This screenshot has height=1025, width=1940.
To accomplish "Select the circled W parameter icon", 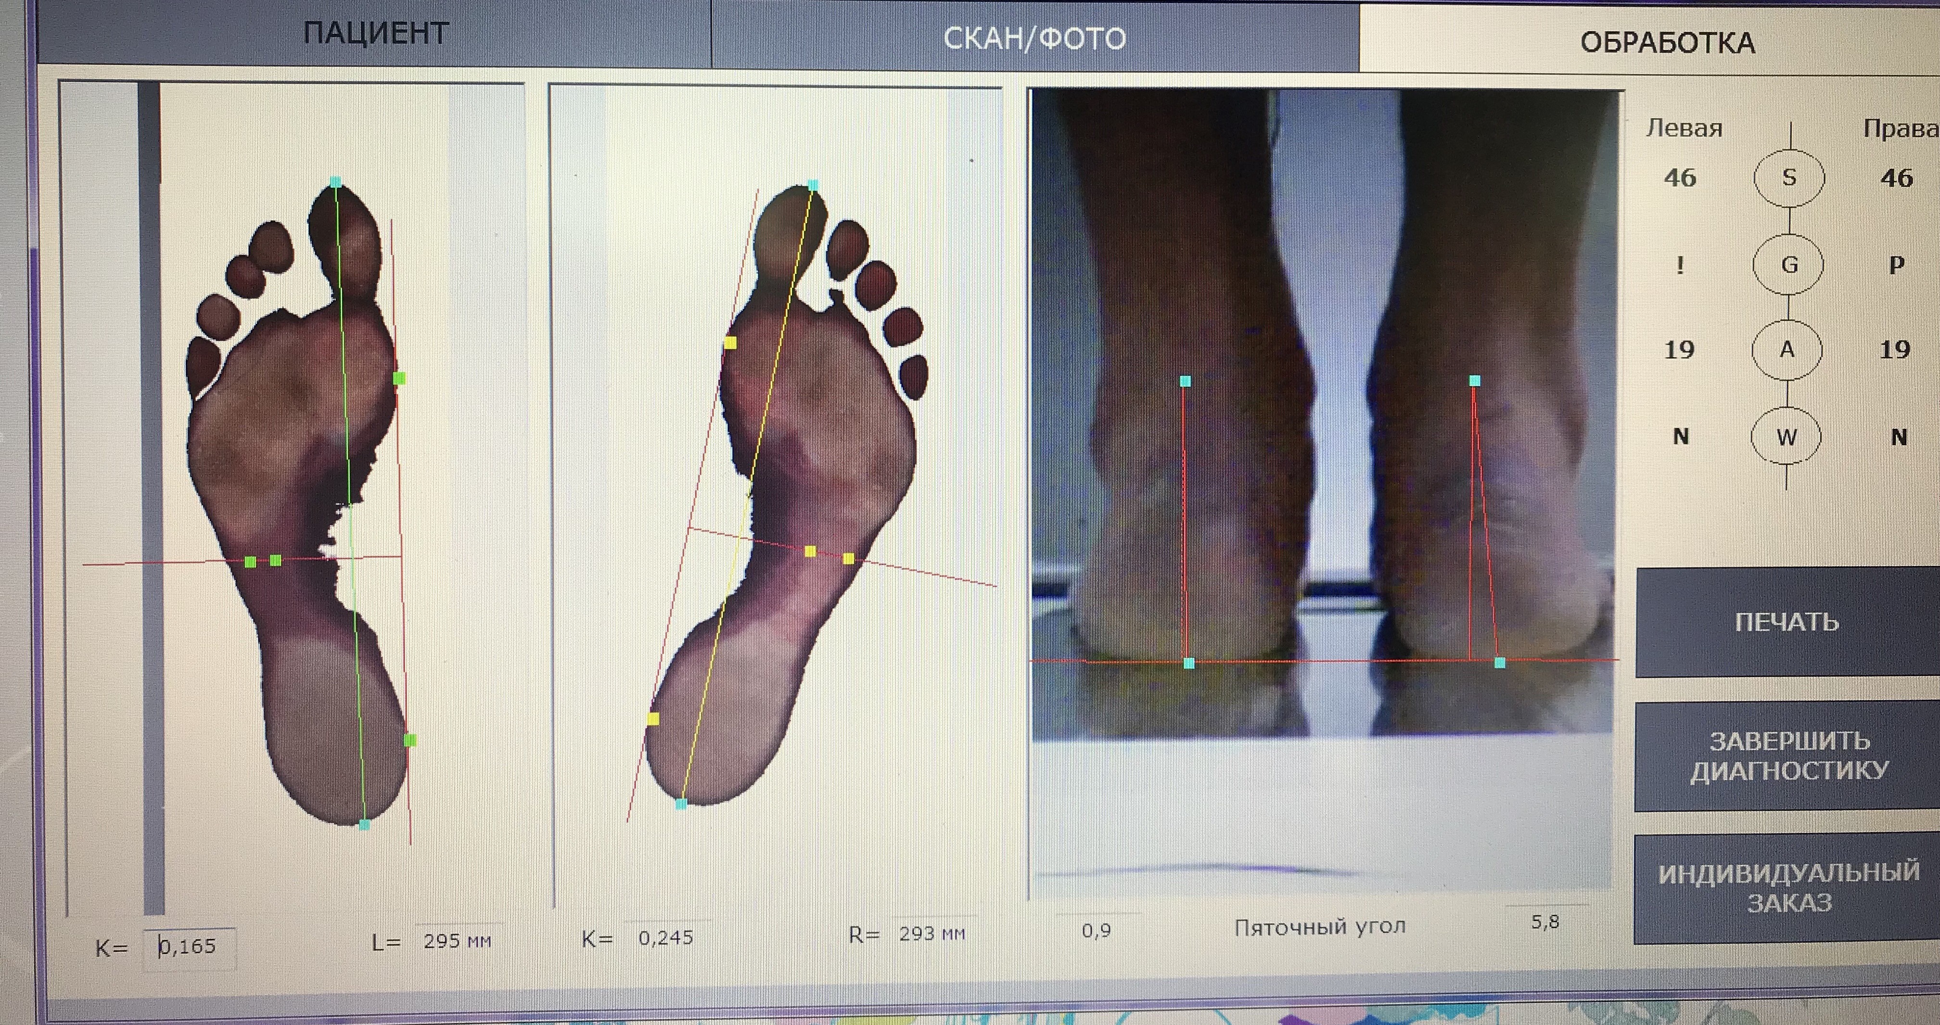I will coord(1786,437).
